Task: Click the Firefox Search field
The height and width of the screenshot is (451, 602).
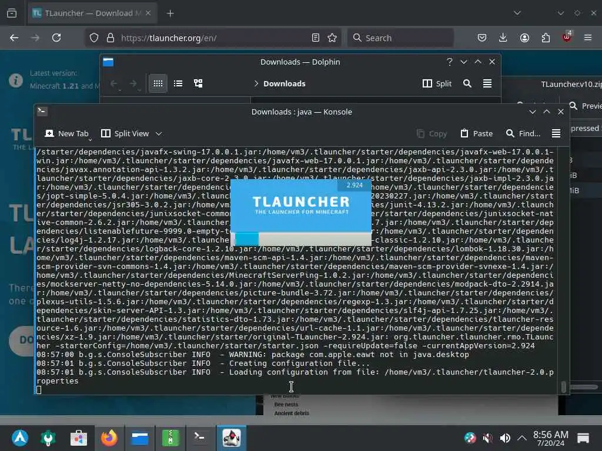Action: (x=401, y=38)
